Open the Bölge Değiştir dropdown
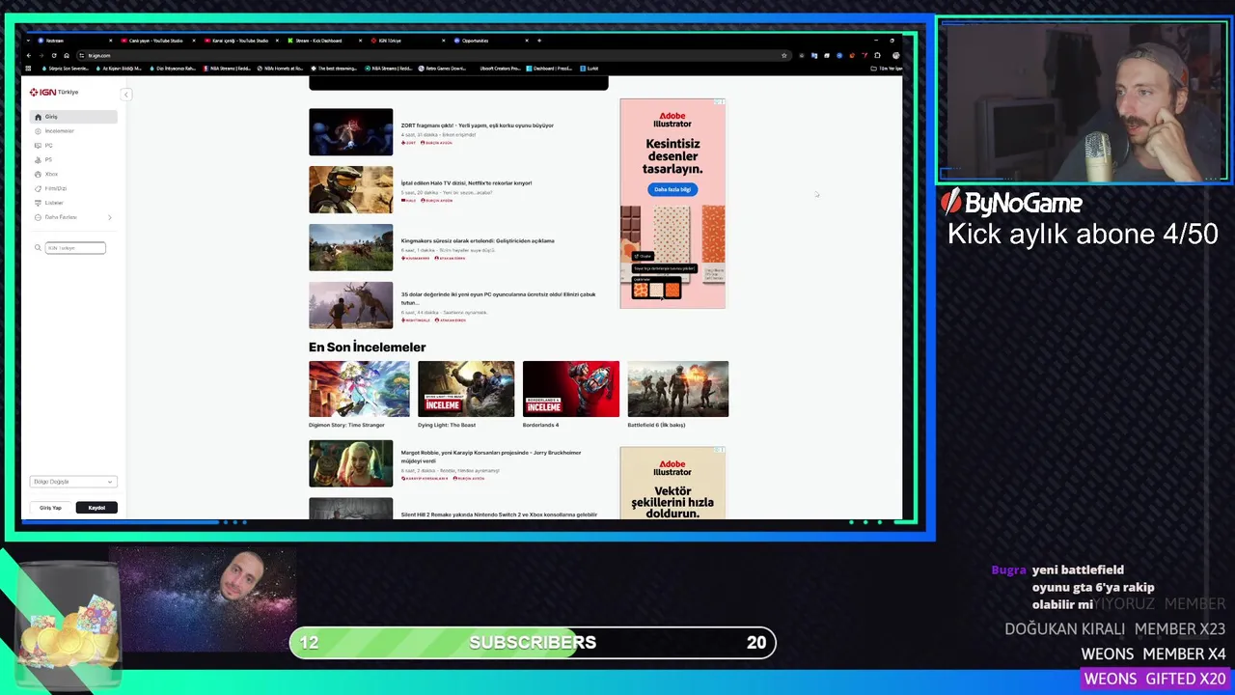The image size is (1235, 695). click(x=73, y=482)
